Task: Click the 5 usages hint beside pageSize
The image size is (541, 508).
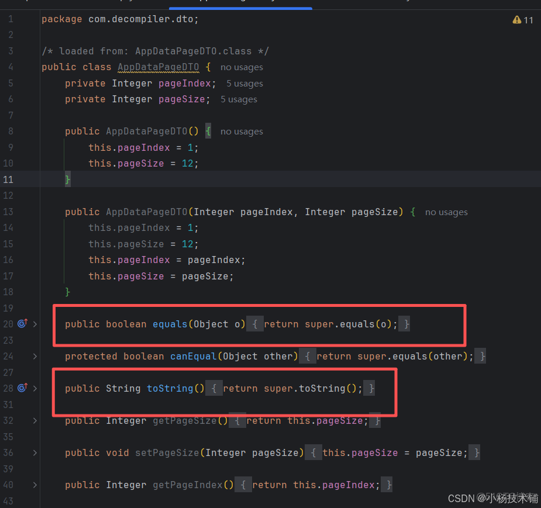Action: (239, 99)
